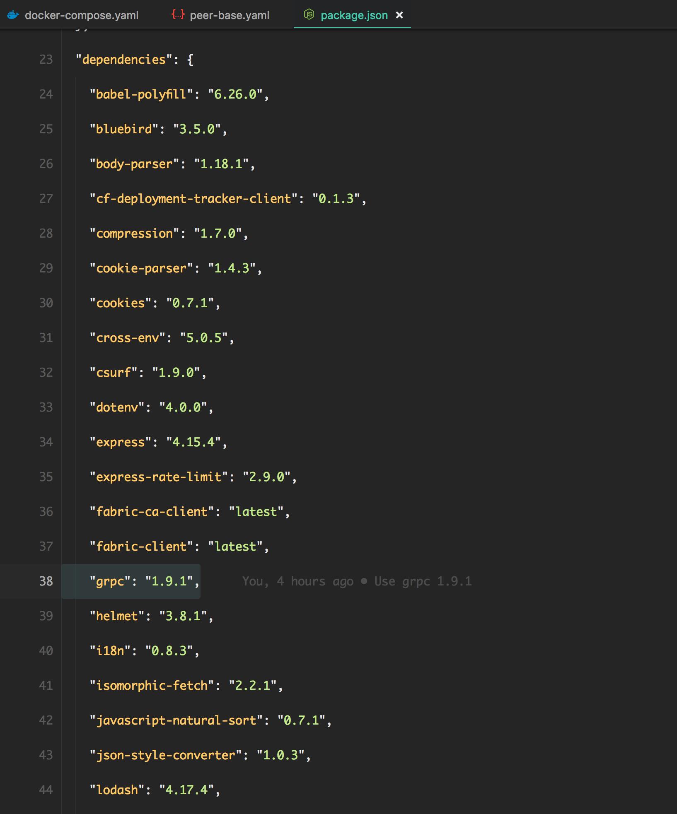Click the "cf-deployment-tracker-client" key
Image resolution: width=677 pixels, height=814 pixels.
[x=193, y=199]
